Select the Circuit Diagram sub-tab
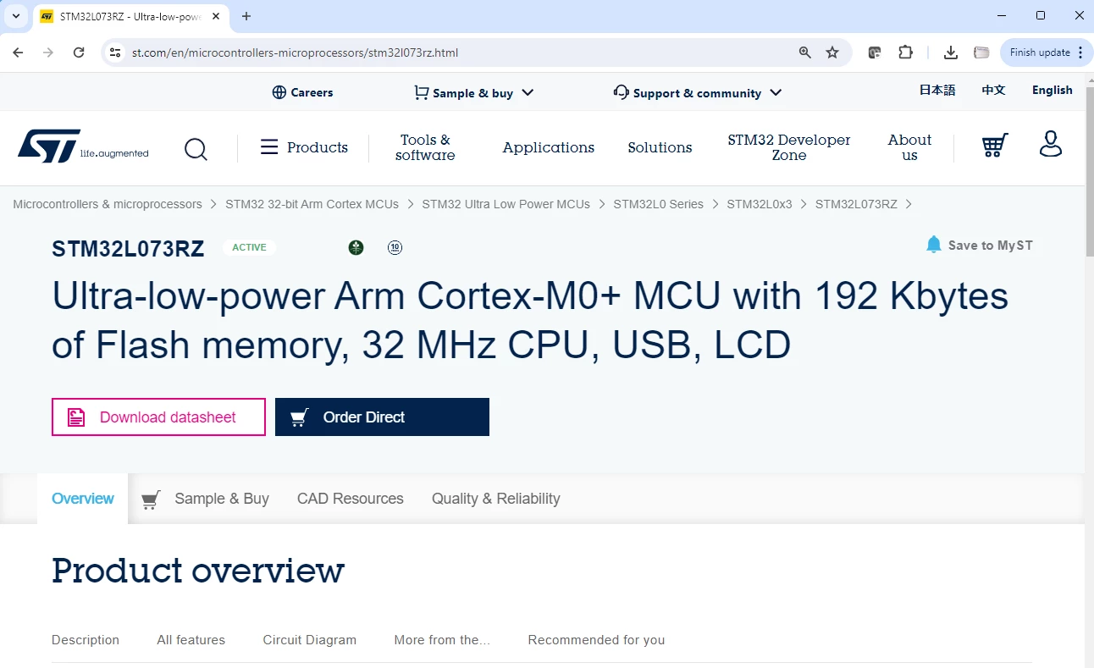Viewport: 1094px width, 668px height. [310, 640]
